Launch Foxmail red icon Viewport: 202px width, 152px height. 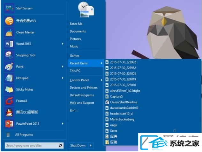coord(9,101)
